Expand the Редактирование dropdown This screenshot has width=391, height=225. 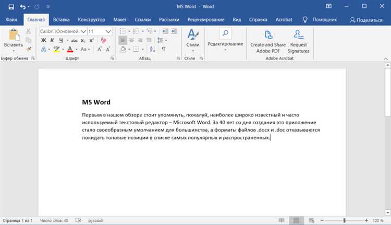225,50
